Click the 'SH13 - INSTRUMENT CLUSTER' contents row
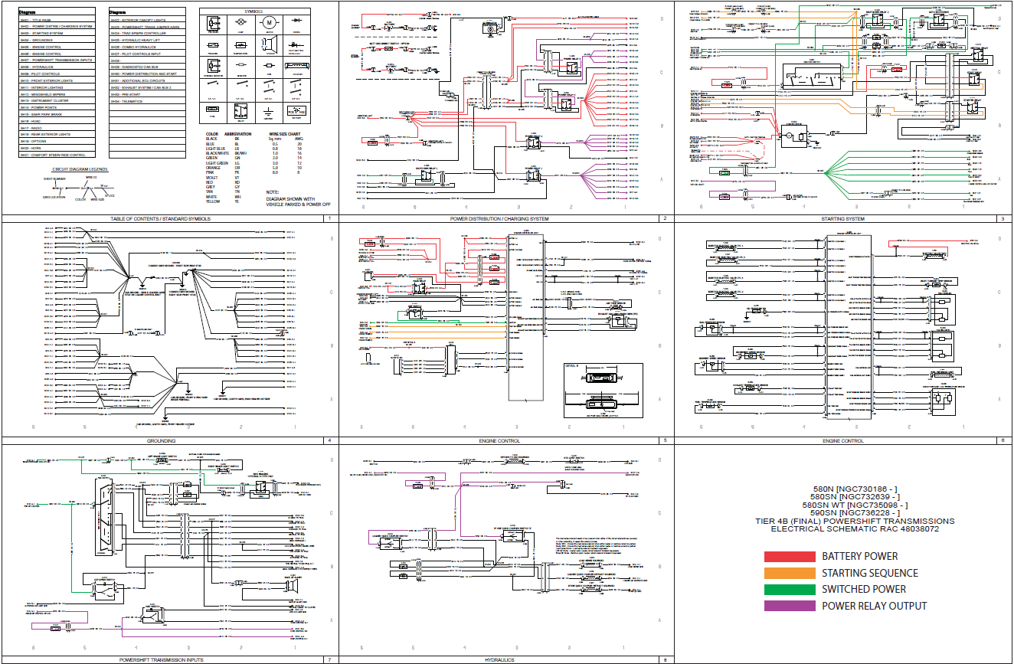The width and height of the screenshot is (1014, 664). (57, 100)
